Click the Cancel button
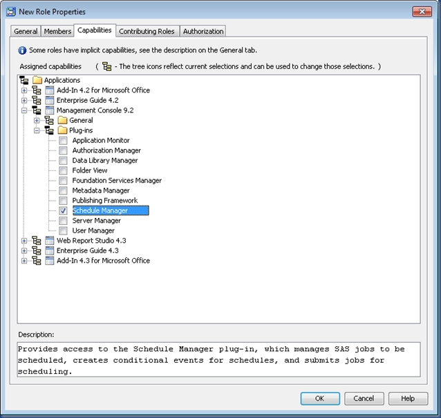 tap(364, 399)
